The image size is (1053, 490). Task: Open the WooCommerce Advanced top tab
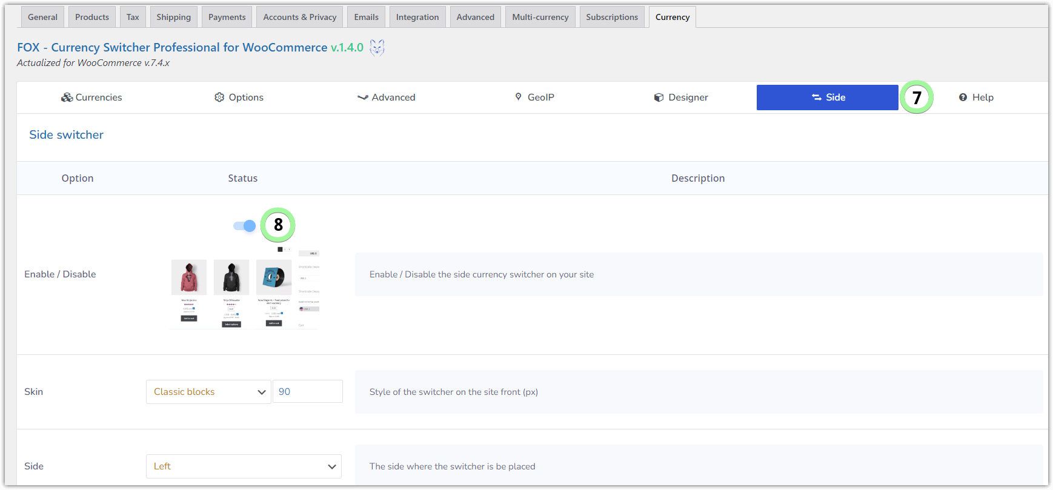476,17
